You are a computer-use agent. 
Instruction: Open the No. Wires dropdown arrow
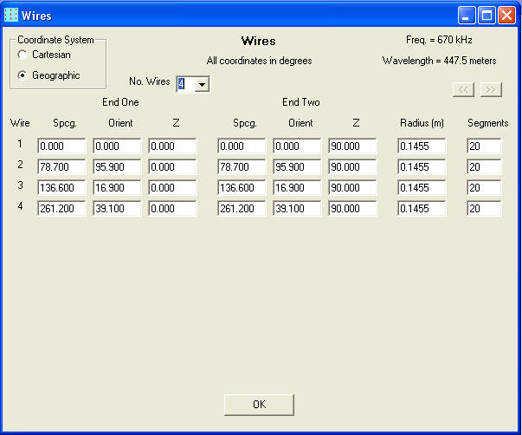[202, 84]
